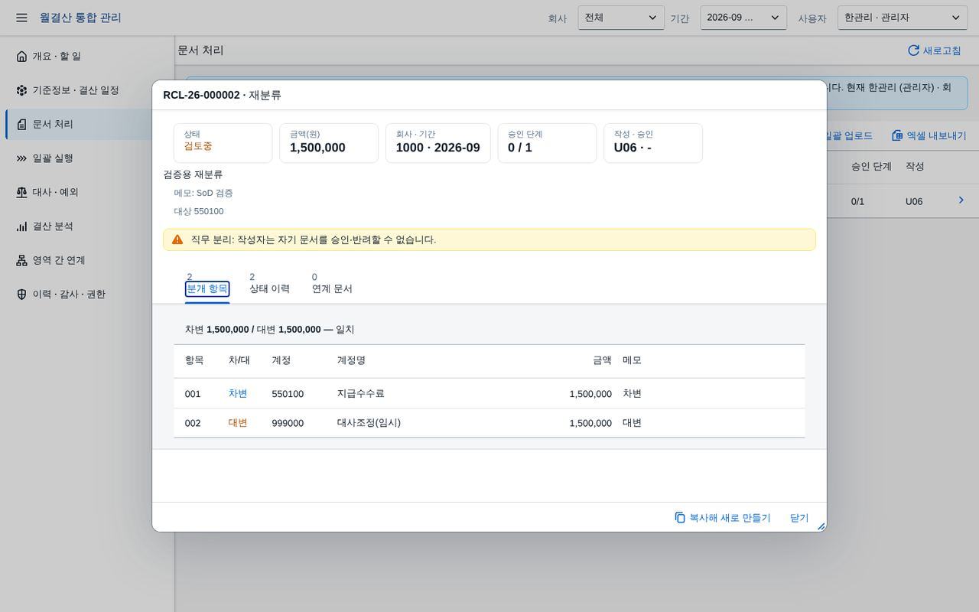This screenshot has width=979, height=612.
Task: Click account name 대사조정(임시)
Action: 369,423
